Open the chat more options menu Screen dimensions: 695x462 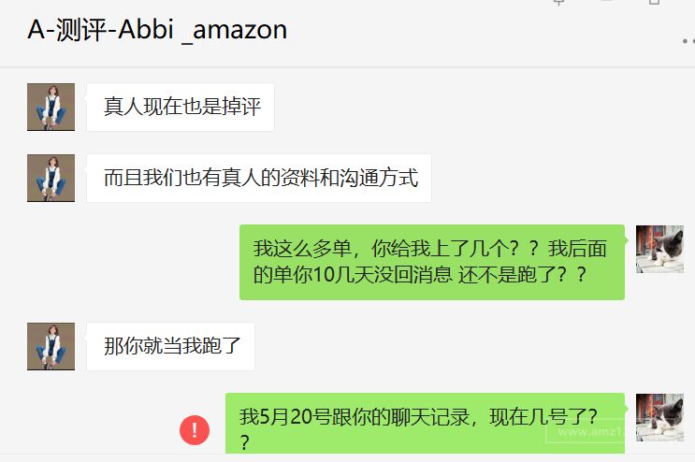tap(688, 42)
